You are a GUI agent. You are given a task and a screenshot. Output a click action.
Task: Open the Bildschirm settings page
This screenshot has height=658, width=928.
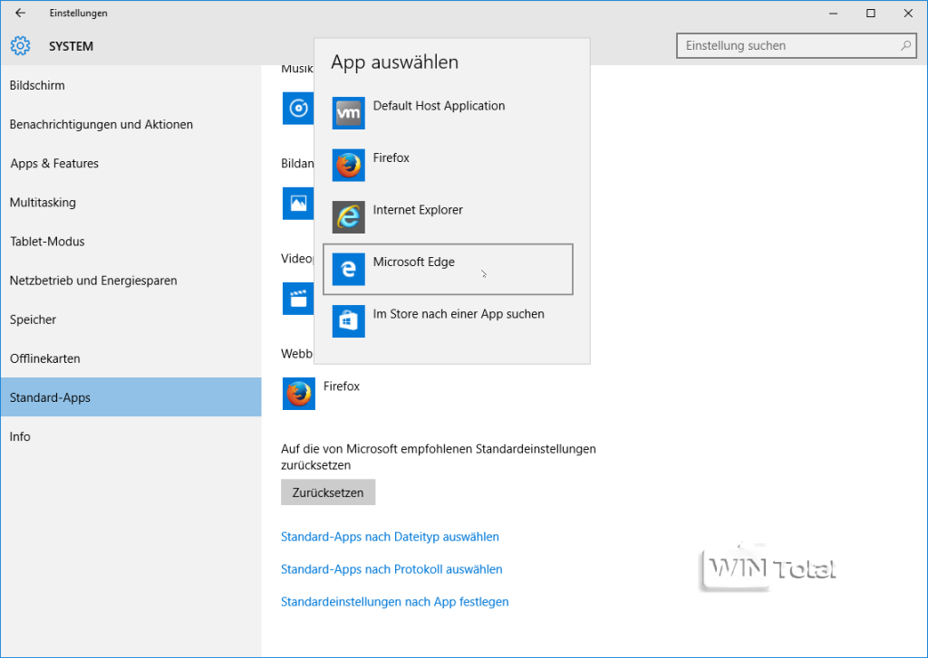[x=37, y=85]
